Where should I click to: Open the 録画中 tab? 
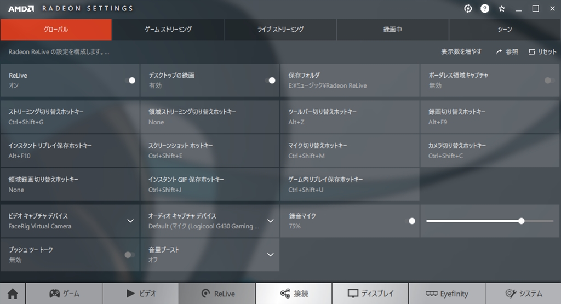click(392, 30)
